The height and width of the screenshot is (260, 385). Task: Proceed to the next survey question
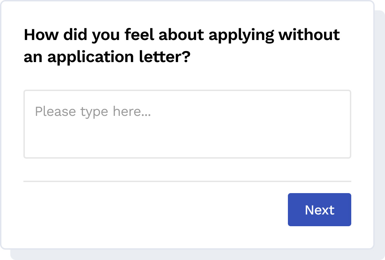320,210
